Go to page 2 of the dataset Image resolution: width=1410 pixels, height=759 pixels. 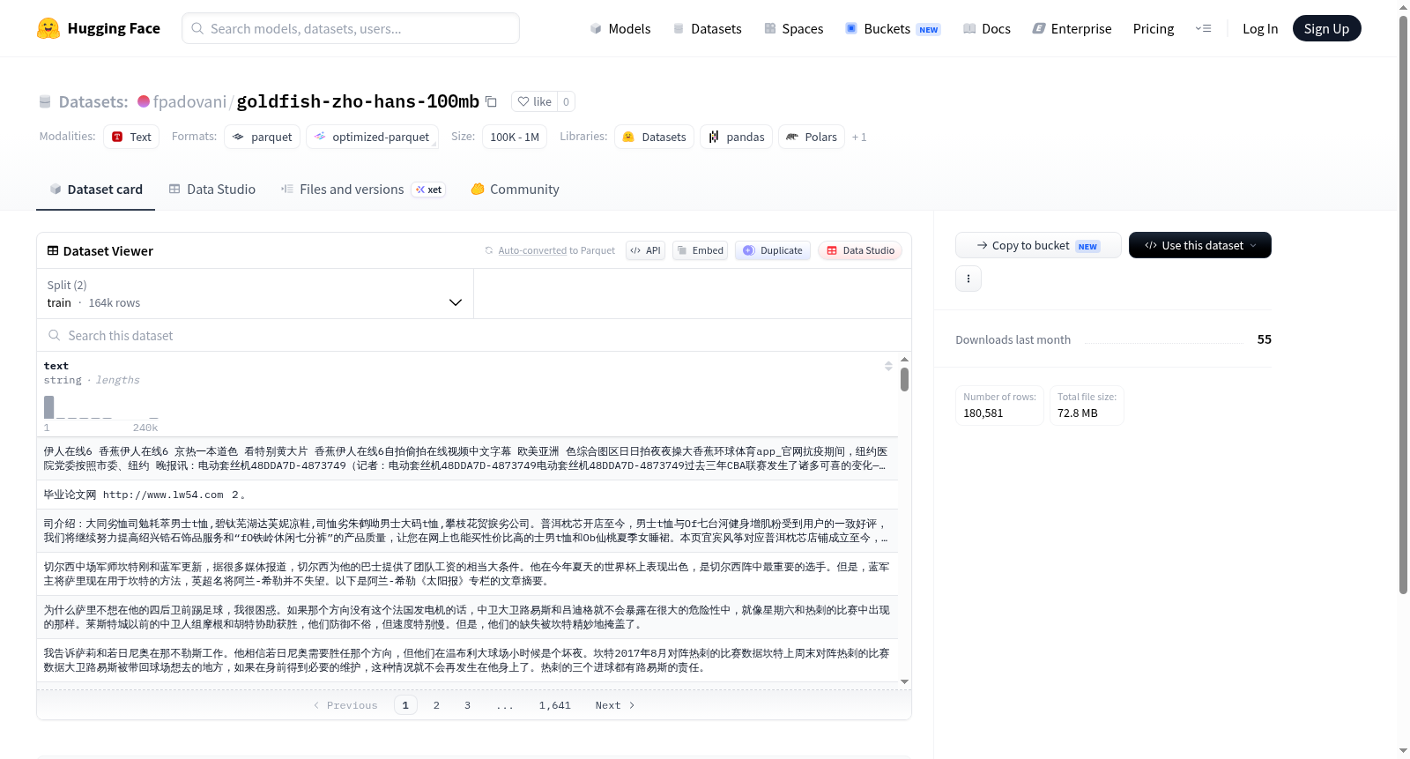click(x=436, y=705)
